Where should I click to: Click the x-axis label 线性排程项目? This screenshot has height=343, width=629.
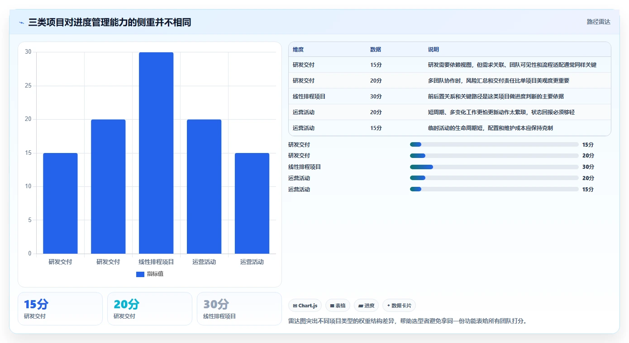(156, 262)
